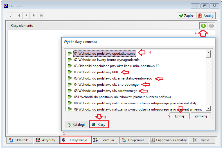
Task: Click the class list scrollbar thumb
Action: (208, 56)
